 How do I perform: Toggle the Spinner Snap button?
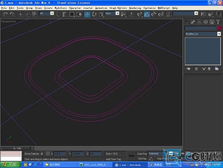(161, 14)
